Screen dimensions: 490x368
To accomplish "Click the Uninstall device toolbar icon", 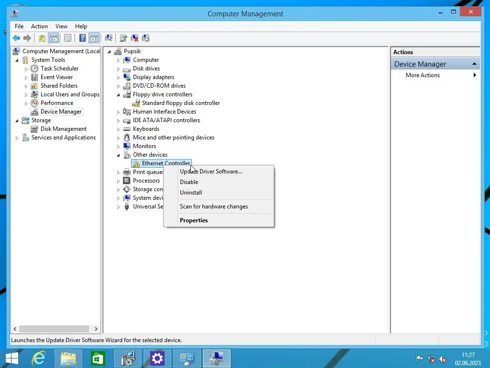I will pyautogui.click(x=134, y=38).
